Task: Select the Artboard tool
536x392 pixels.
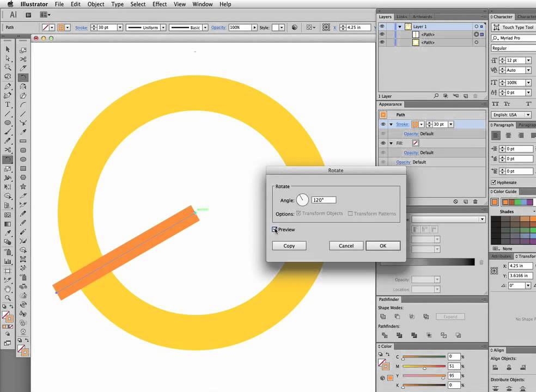Action: tap(8, 271)
